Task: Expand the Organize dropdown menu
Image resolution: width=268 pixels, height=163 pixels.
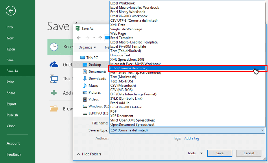Action: (87, 47)
